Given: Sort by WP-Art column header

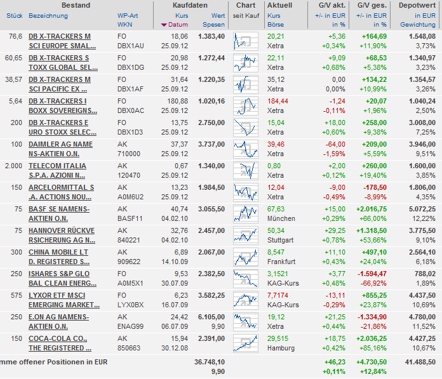Looking at the screenshot, I should click(x=128, y=16).
